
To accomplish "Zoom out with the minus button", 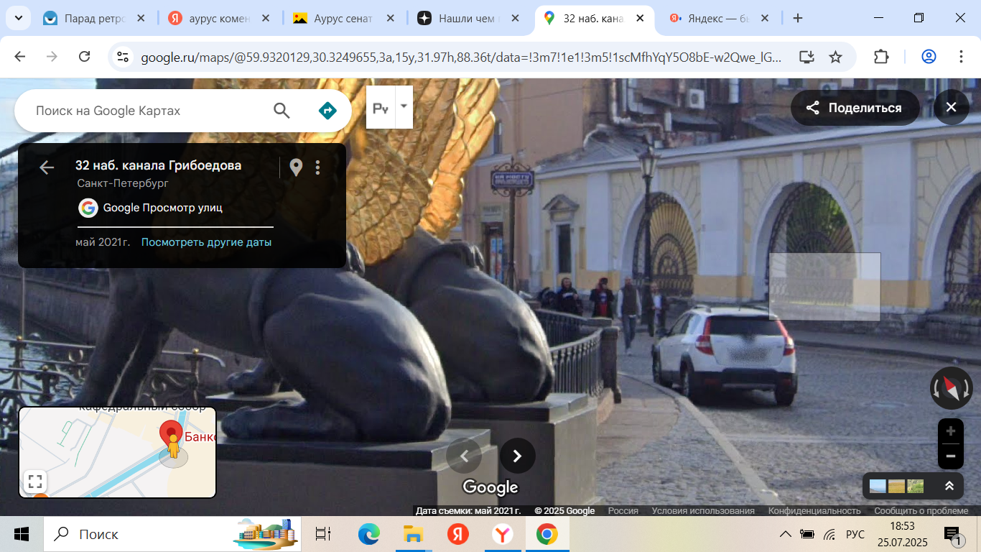I will 950,456.
